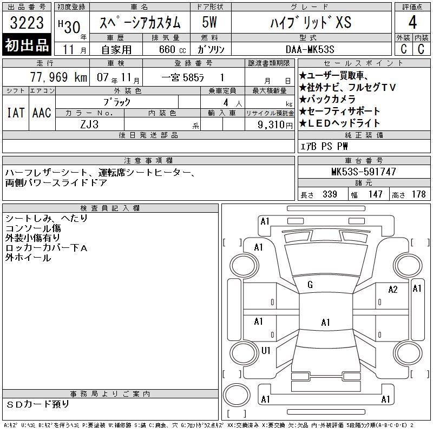Click the ハイブリッドXS grade text
Viewport: 433px width, 433px height.
[x=311, y=23]
